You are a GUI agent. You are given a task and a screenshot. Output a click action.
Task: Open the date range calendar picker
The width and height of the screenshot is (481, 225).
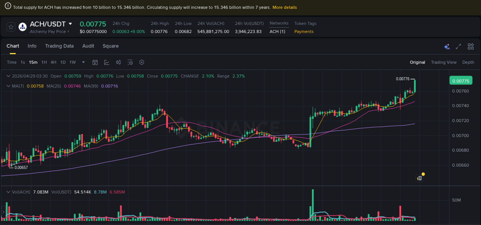click(x=95, y=62)
